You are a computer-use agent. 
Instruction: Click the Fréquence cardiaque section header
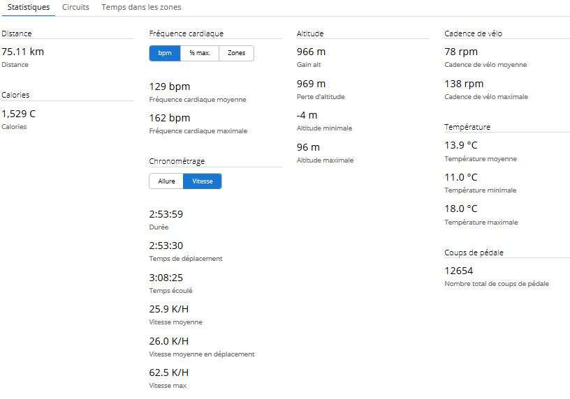coord(187,33)
